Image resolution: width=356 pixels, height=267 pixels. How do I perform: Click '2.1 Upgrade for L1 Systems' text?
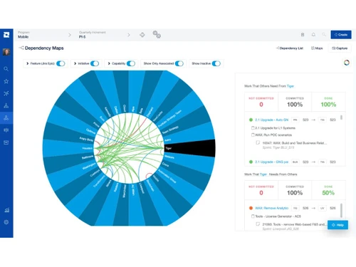coord(275,128)
